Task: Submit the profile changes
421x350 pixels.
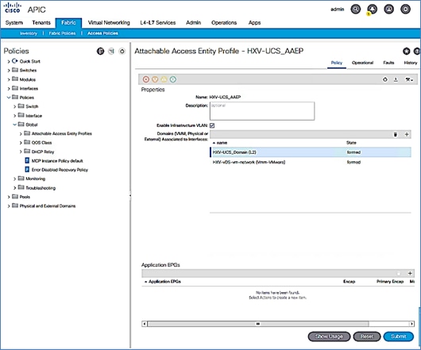Action: coord(399,337)
